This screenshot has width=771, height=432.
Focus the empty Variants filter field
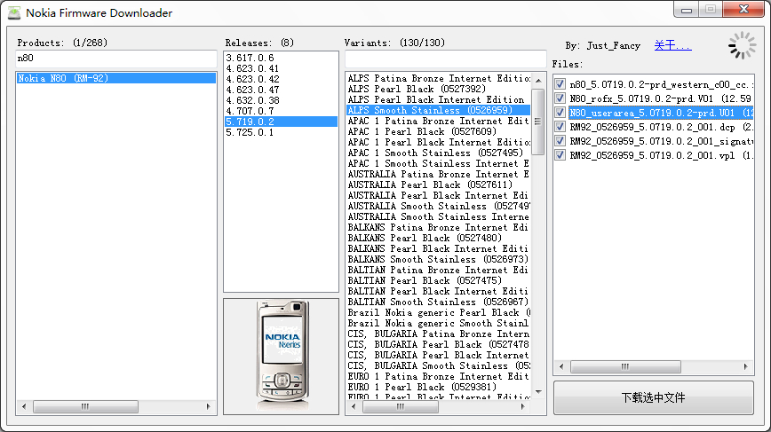click(x=446, y=59)
